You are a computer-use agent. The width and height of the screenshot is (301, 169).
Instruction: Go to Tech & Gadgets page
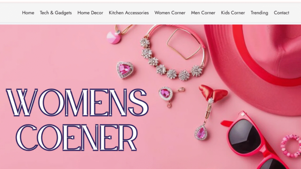coord(56,13)
